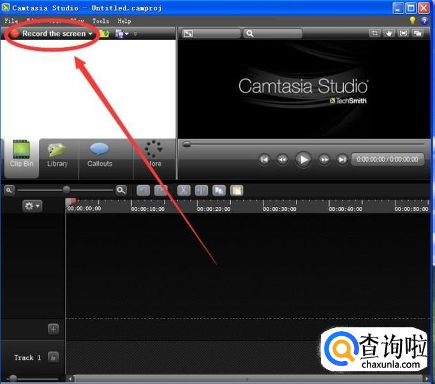435x384 pixels.
Task: Click the preview zoom magnifier field
Action: coord(273,34)
